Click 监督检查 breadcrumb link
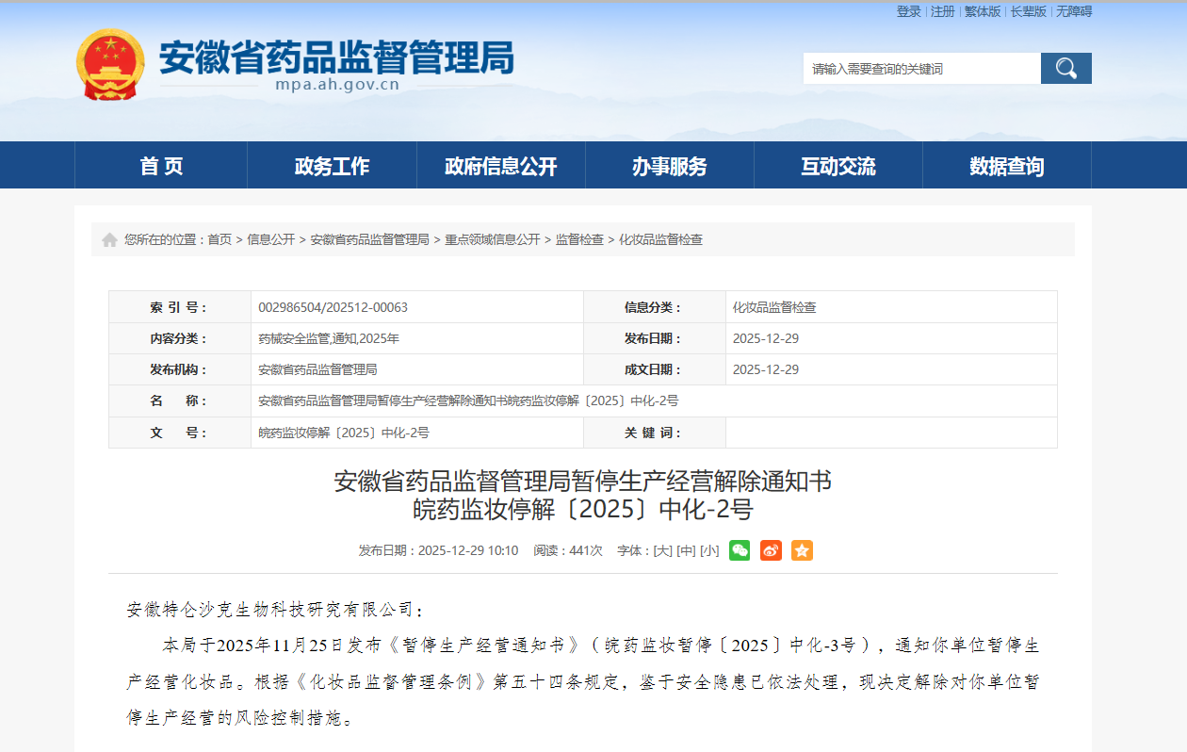1187x752 pixels. coord(579,240)
